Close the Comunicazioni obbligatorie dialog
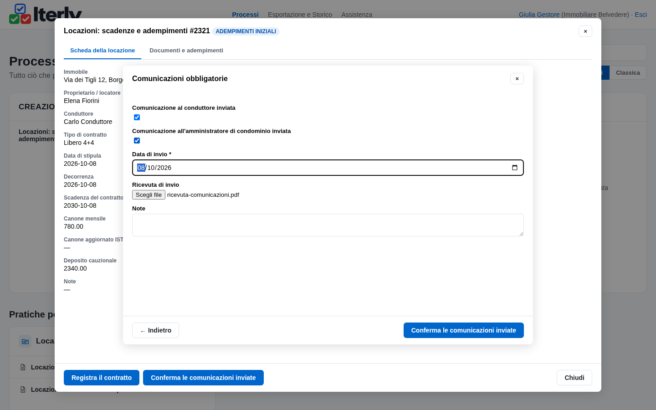 517,79
